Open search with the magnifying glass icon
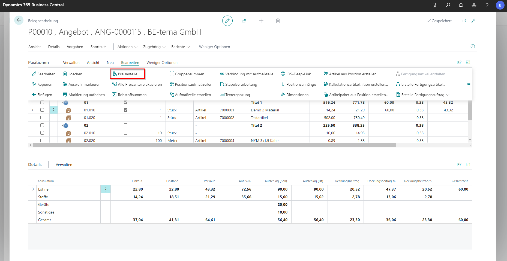This screenshot has height=261, width=507. 448,5
